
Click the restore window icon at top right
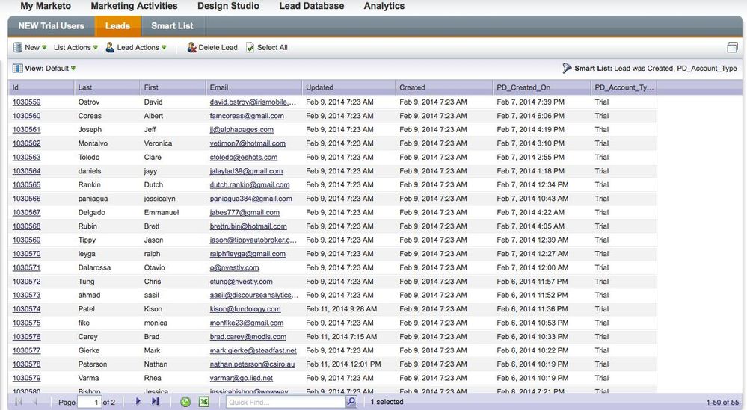tap(732, 48)
